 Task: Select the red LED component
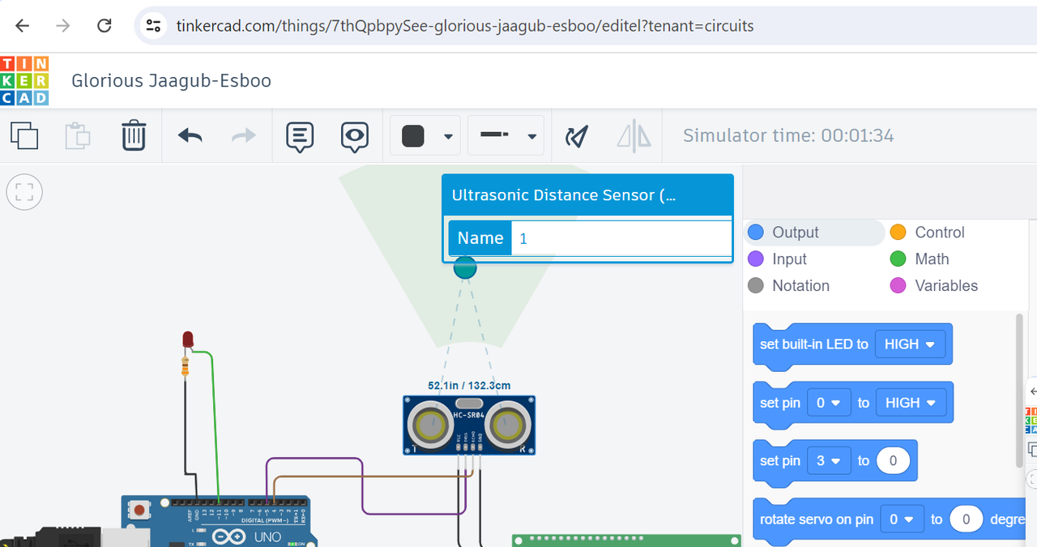coord(188,340)
